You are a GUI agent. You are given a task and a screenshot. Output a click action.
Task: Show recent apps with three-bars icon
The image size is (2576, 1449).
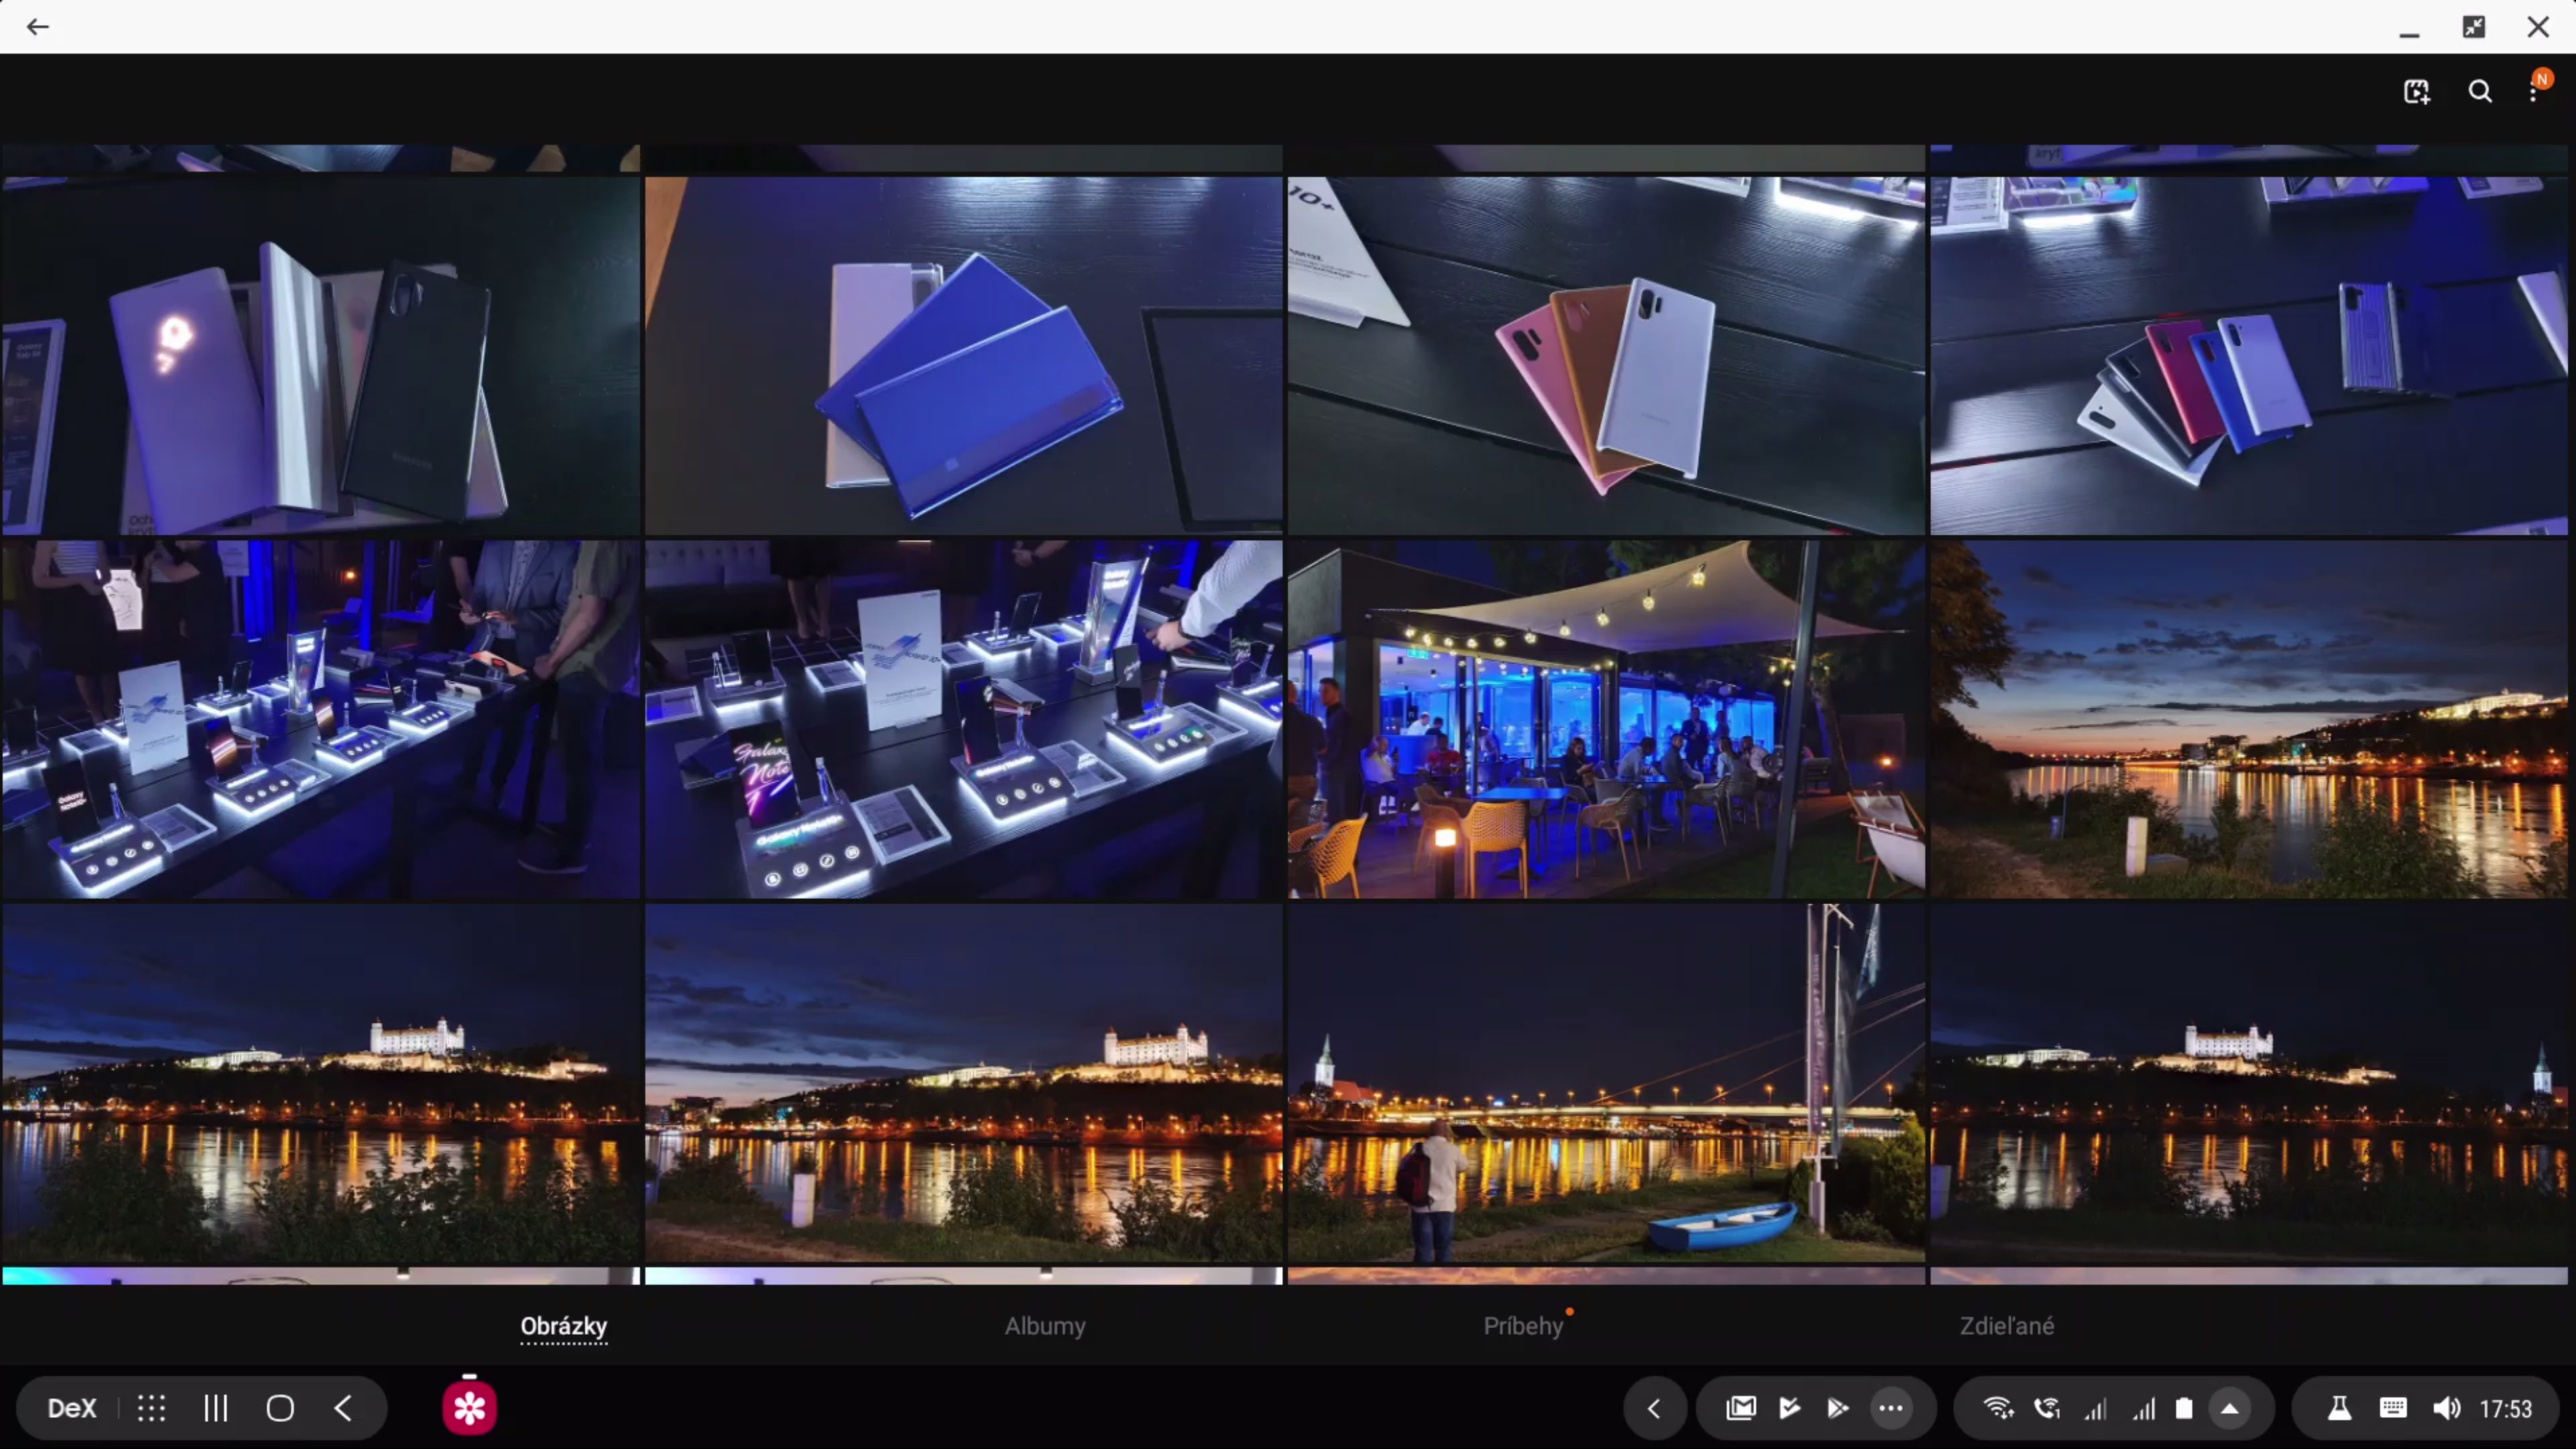point(216,1408)
